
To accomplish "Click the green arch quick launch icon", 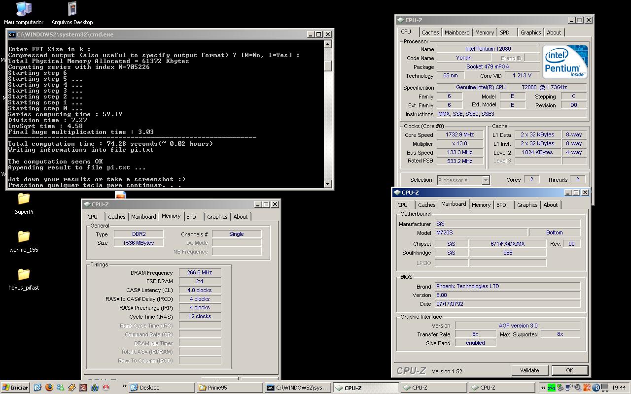I will [94, 388].
